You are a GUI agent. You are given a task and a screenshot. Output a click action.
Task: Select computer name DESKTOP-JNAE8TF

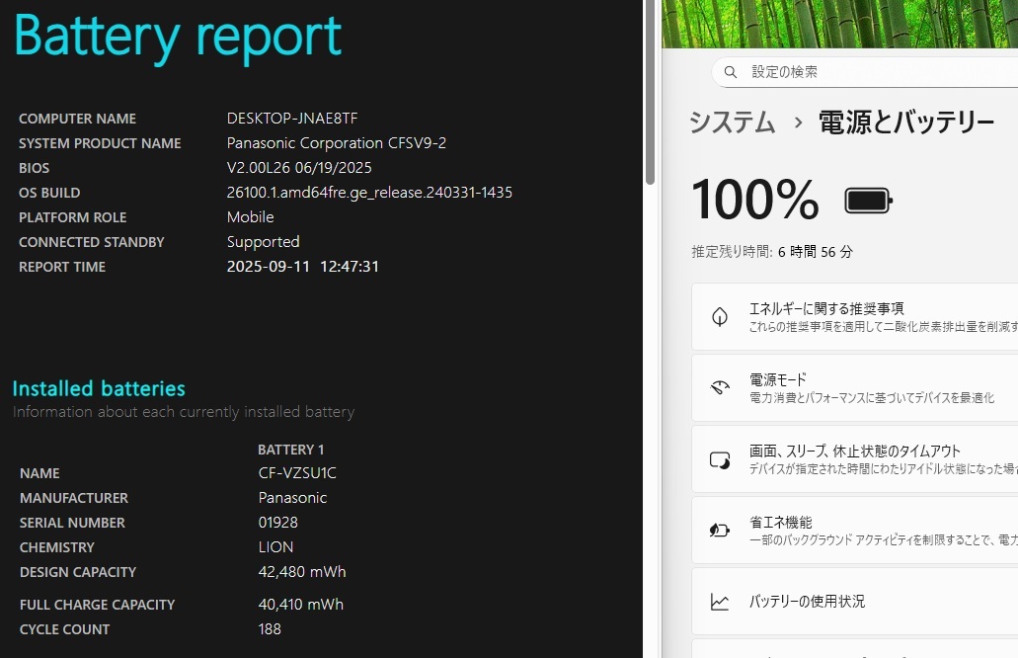[292, 119]
